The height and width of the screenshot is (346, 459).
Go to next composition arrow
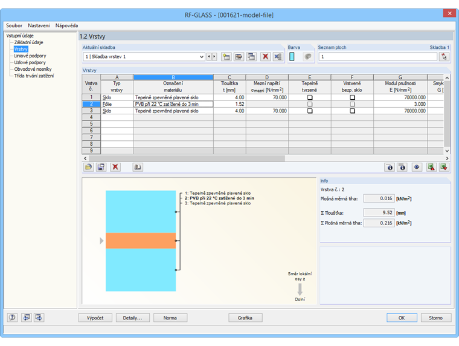[x=214, y=57]
